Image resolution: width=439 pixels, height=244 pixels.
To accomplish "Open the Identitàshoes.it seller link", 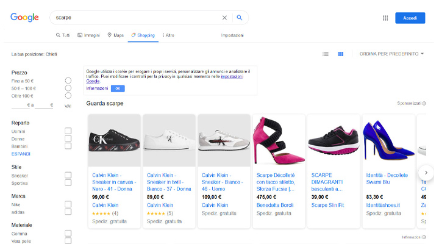I will tap(383, 205).
